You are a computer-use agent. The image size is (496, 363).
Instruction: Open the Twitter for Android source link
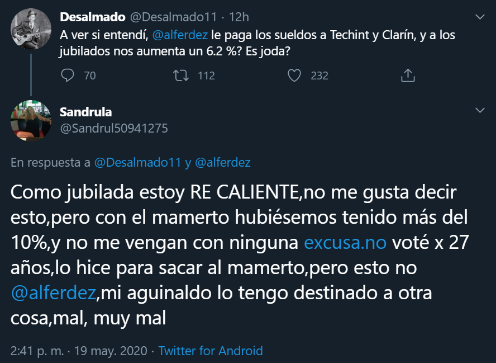(211, 351)
